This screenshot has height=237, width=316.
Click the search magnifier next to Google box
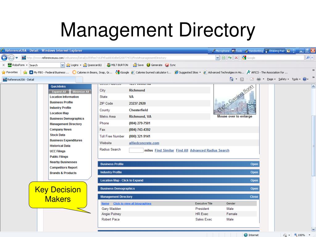(308, 58)
